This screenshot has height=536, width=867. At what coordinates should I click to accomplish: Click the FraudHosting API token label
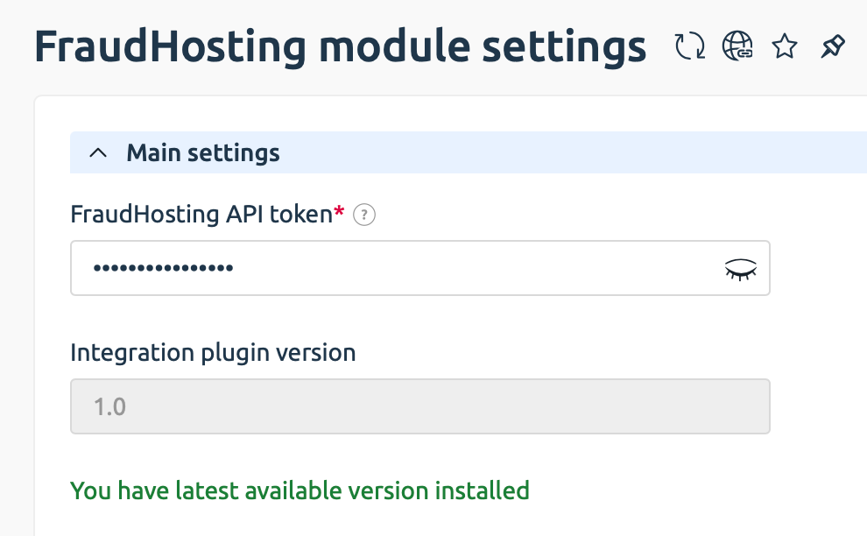coord(201,215)
